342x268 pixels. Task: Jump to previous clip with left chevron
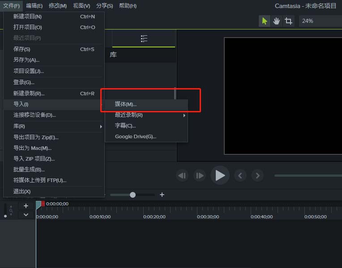240,176
